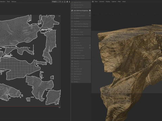Open the Textures menu in UV editor
Screen dimensions: 162x121
[x=14, y=2]
